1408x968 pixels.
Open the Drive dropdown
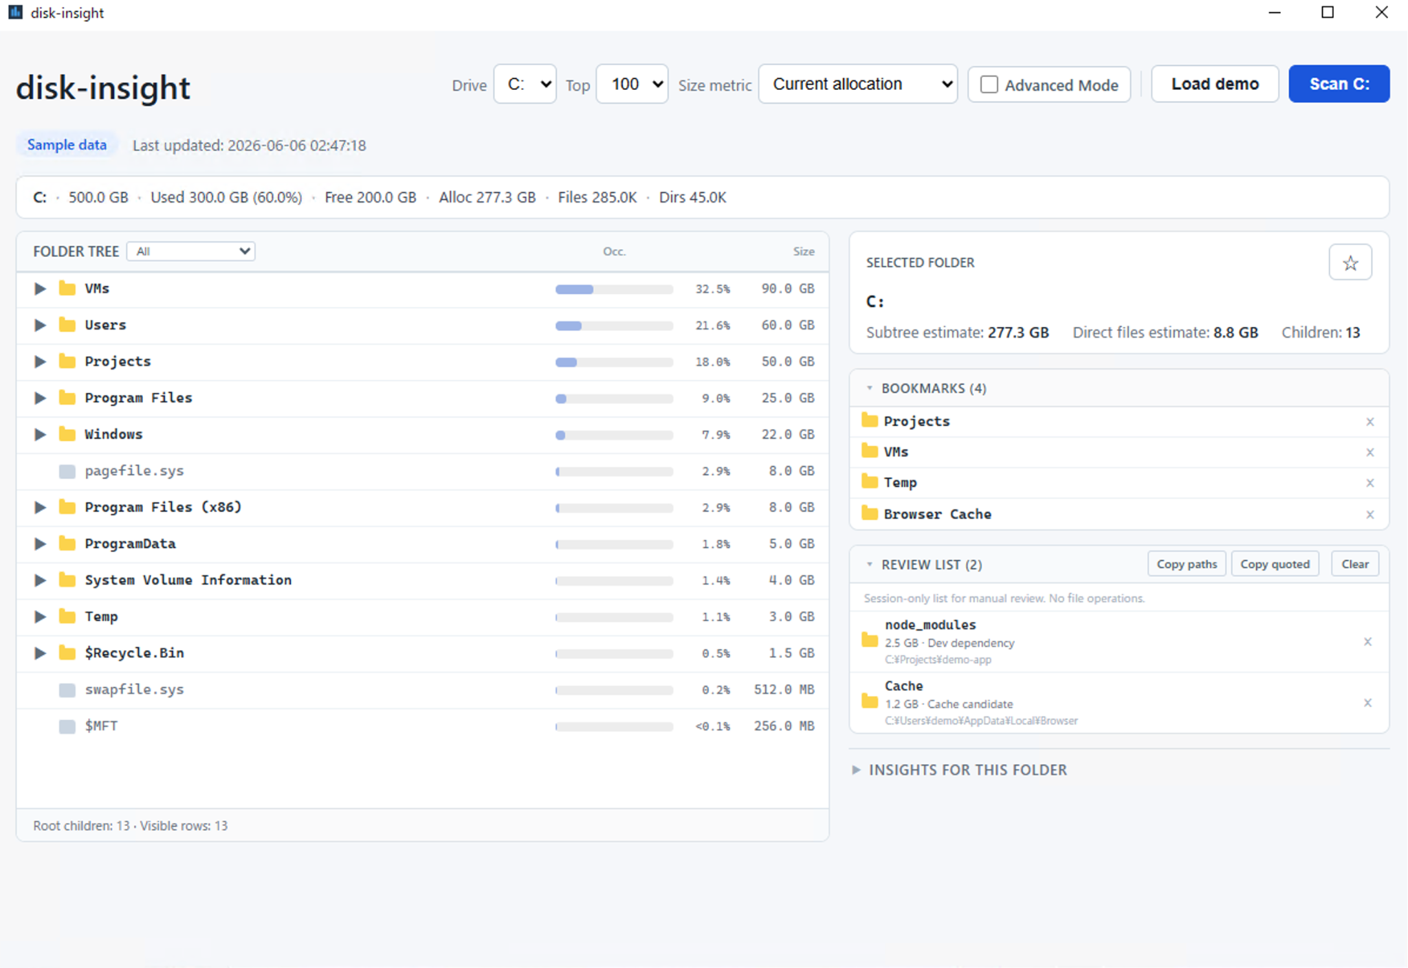(x=525, y=84)
